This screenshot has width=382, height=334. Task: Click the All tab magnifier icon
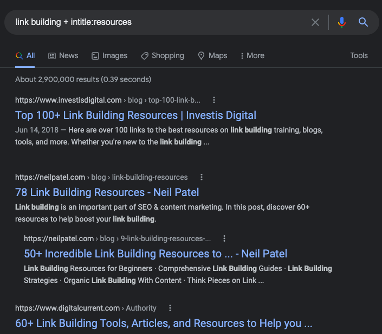20,55
